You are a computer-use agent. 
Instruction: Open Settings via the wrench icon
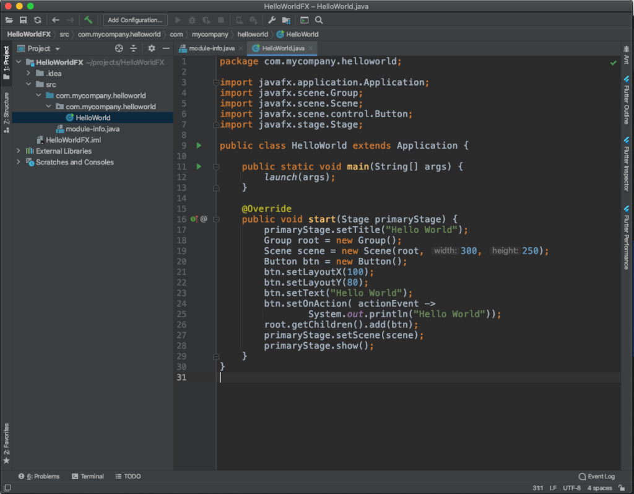tap(272, 20)
